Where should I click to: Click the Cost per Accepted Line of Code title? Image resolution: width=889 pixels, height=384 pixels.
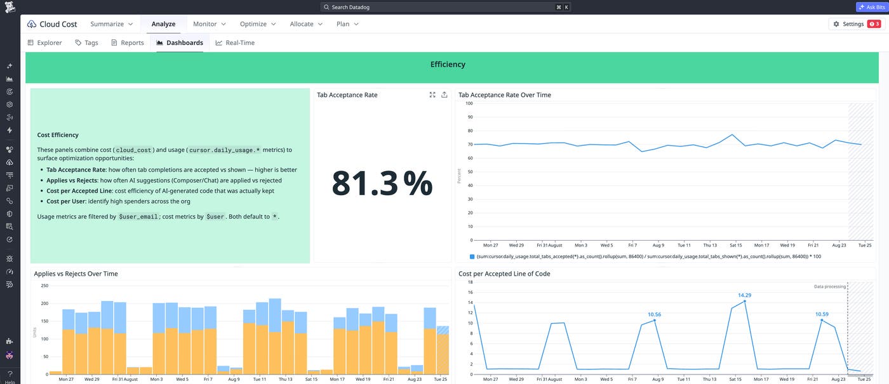[x=504, y=274]
